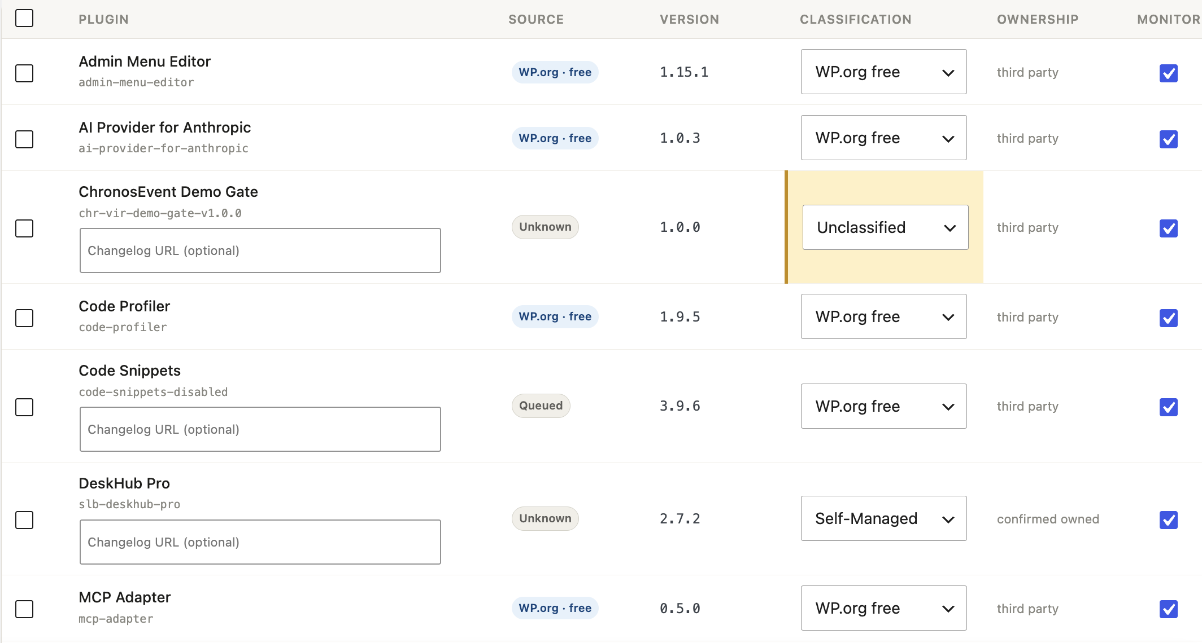1202x643 pixels.
Task: Click the slug slb-deskhub-pro
Action: tap(129, 504)
